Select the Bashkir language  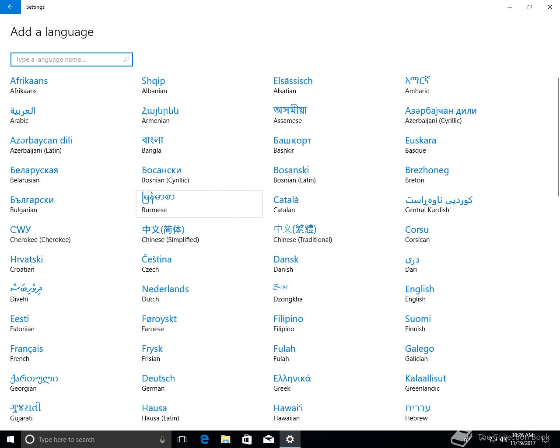(331, 145)
